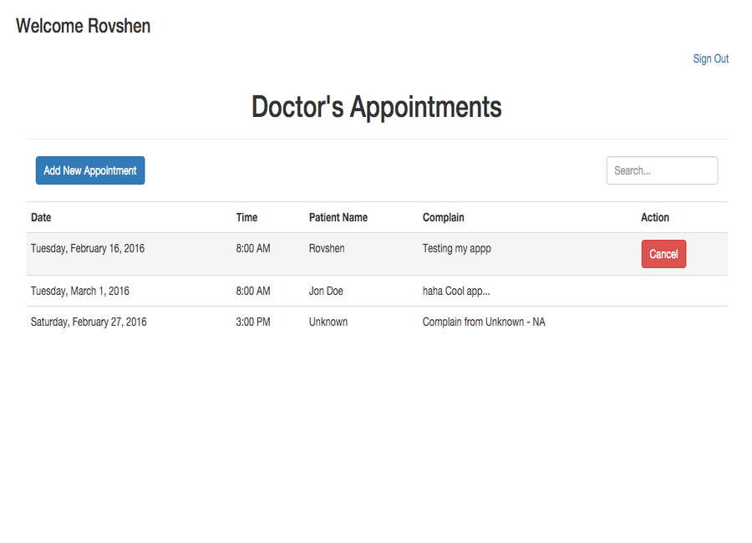Click the "Testing my appp" complaint text
752x543 pixels.
[x=456, y=248]
